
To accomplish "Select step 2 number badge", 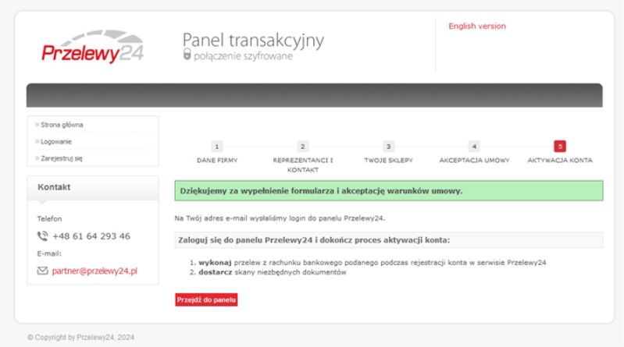I will (x=303, y=146).
